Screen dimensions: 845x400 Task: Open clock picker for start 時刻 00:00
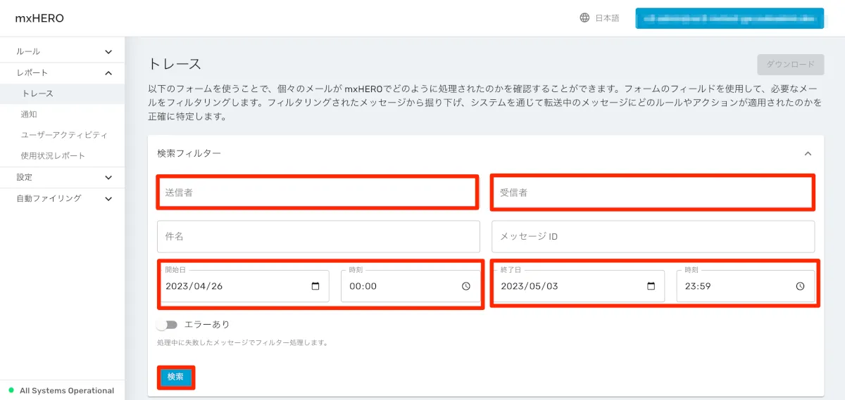466,286
